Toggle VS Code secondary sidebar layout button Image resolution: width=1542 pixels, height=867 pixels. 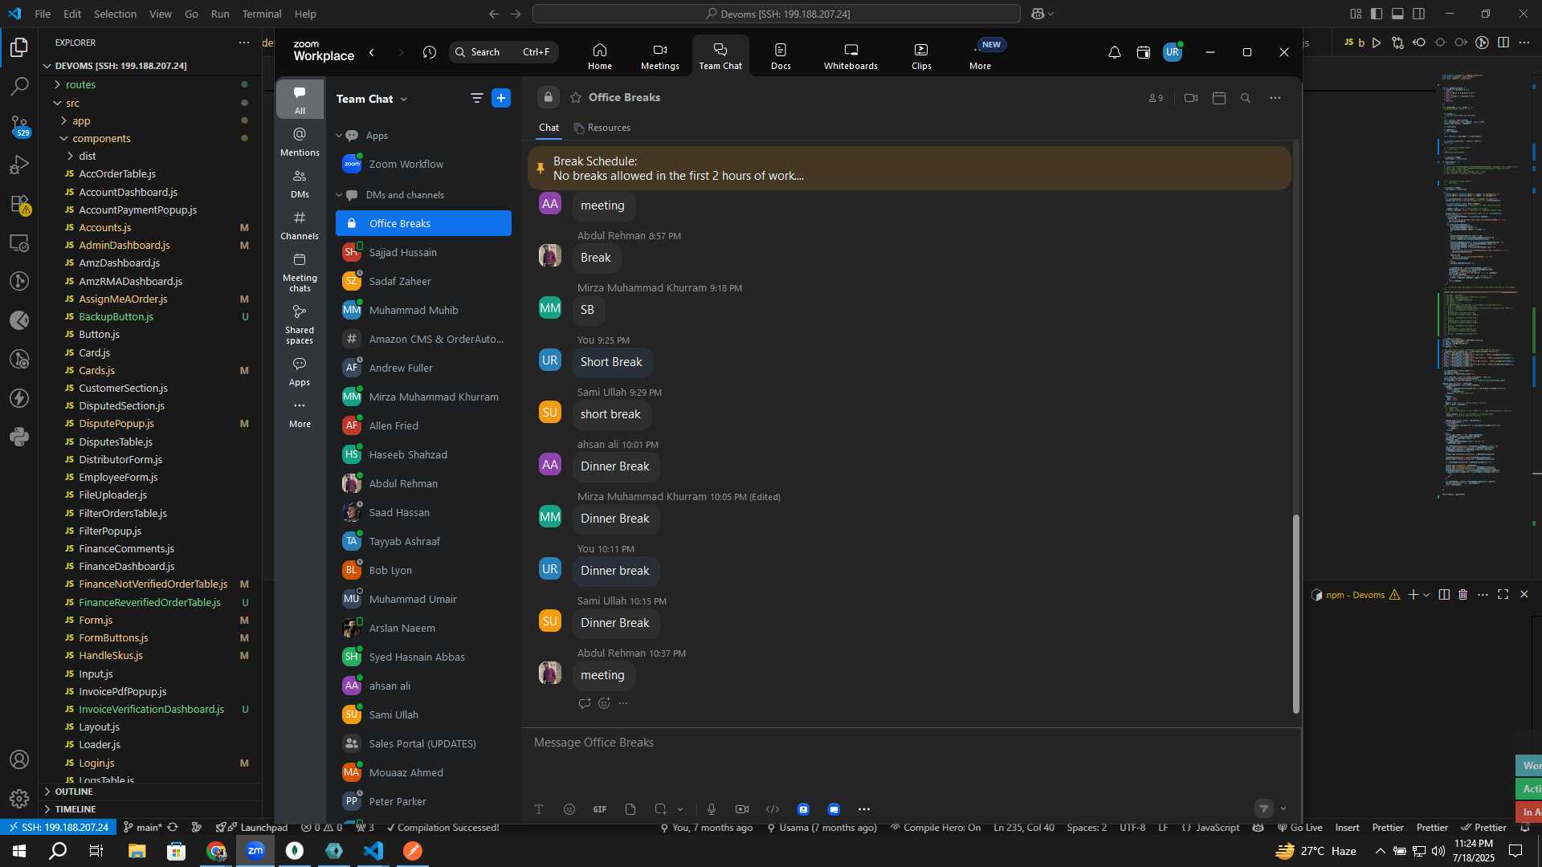[x=1419, y=14]
